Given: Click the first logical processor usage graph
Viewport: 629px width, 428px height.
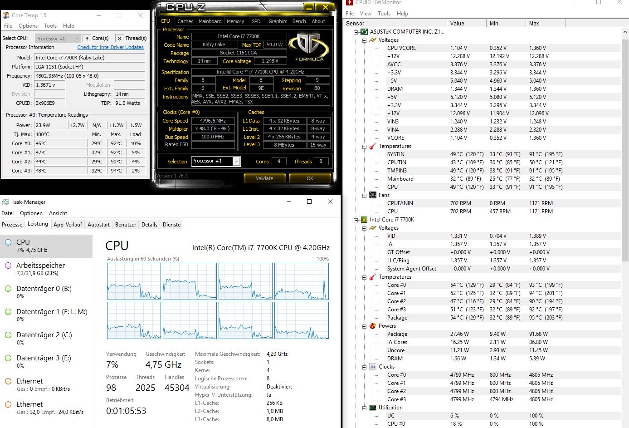Looking at the screenshot, I should pyautogui.click(x=134, y=281).
